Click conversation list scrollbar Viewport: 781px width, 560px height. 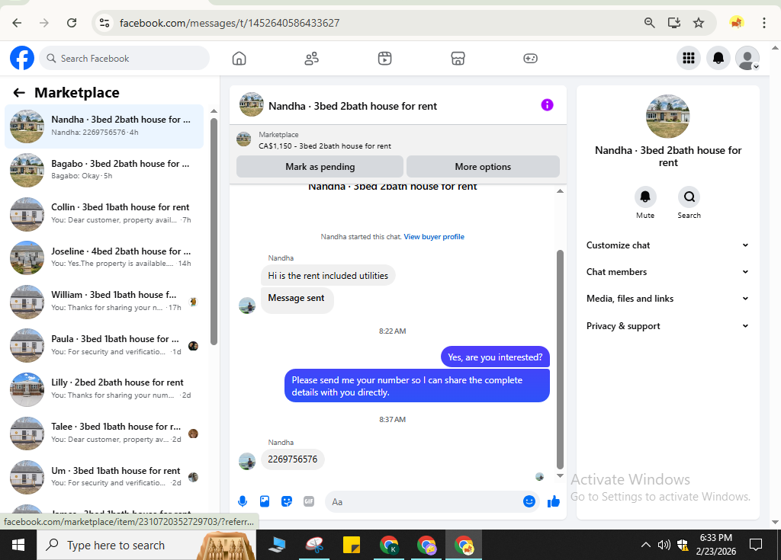(214, 232)
